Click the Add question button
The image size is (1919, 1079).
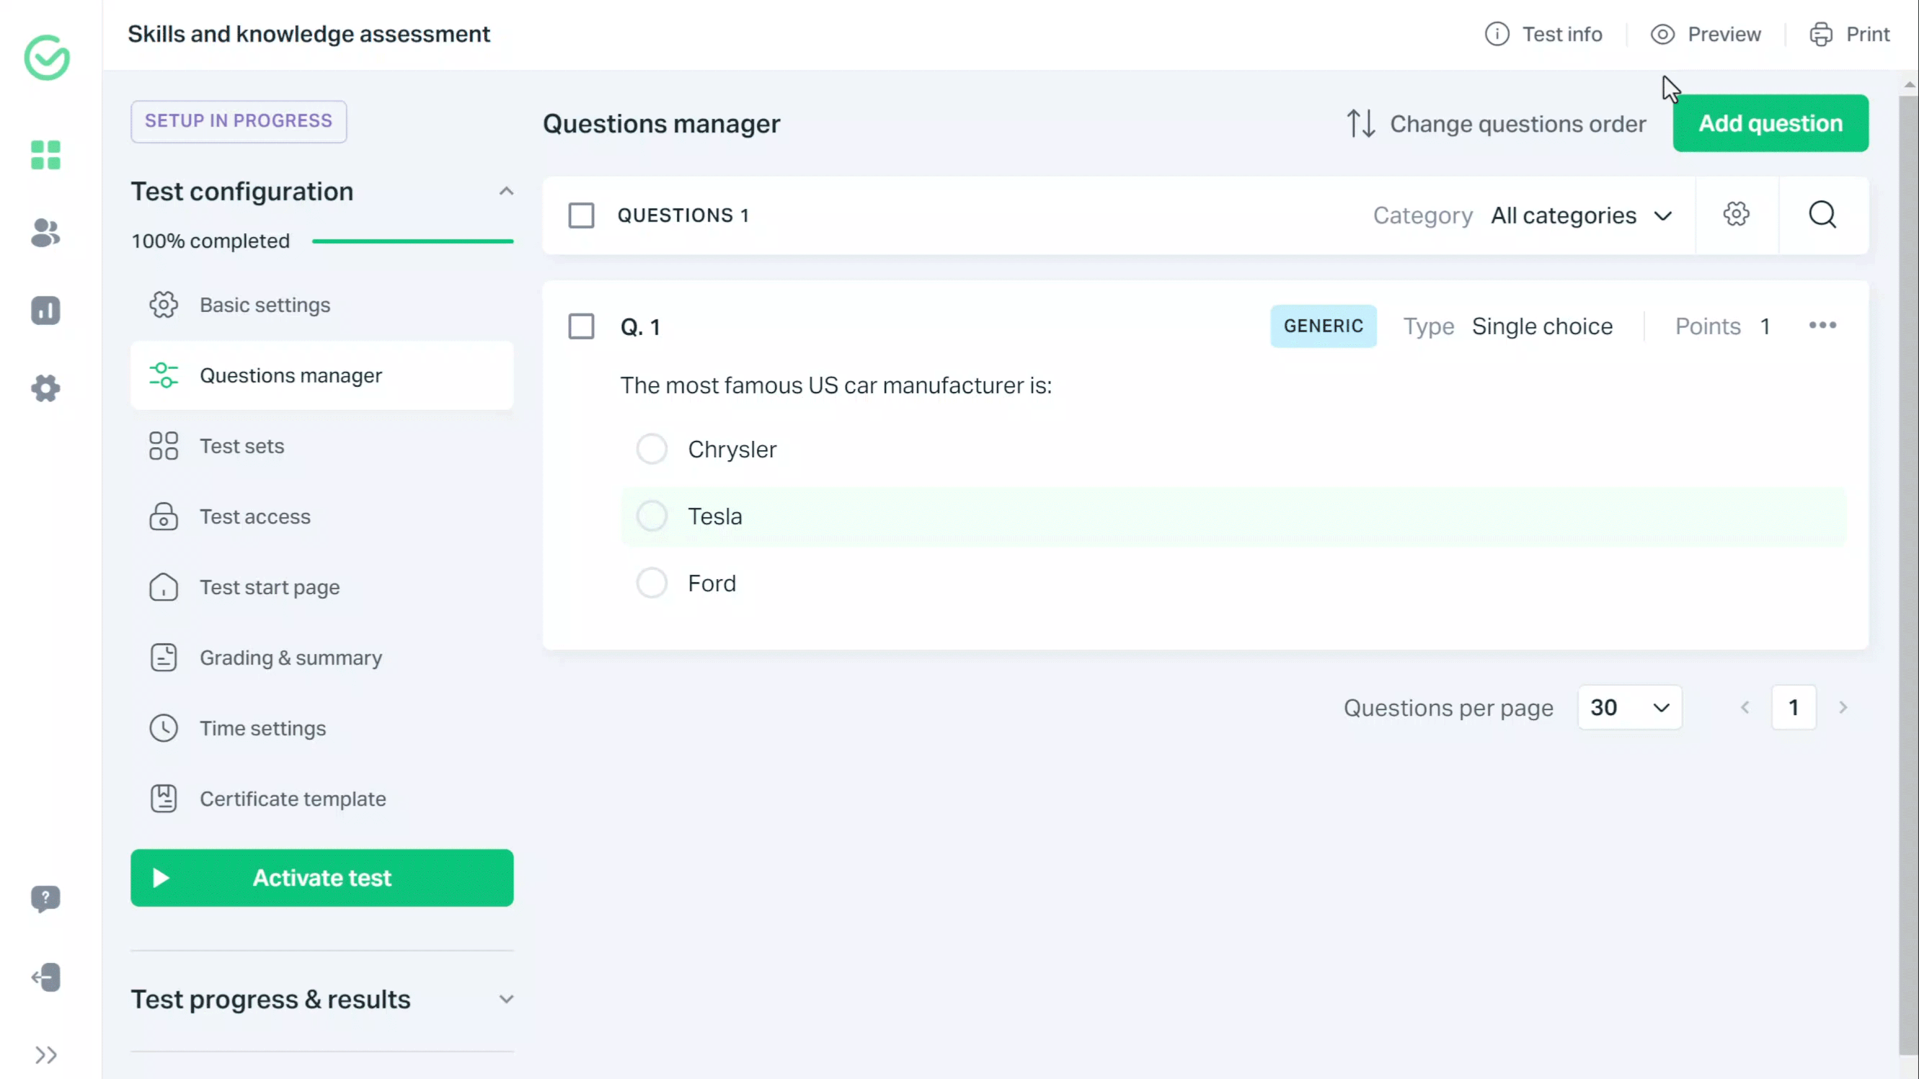[1771, 123]
